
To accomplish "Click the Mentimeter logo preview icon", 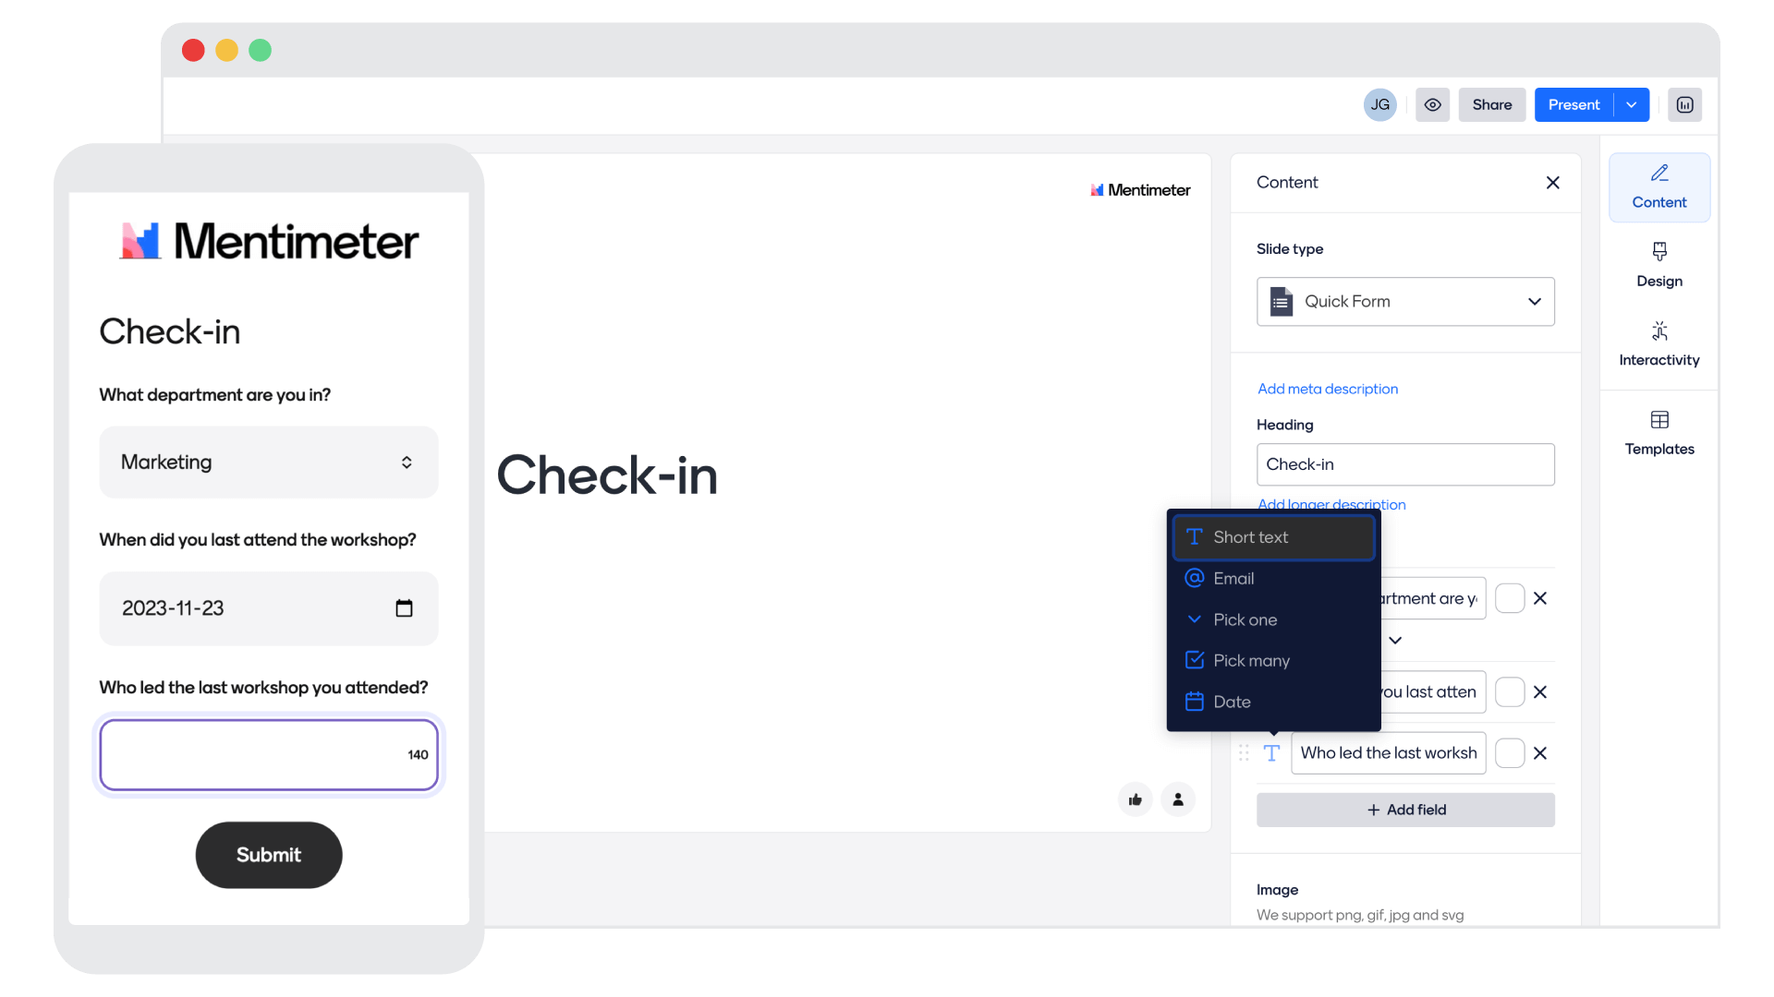I will [x=1686, y=104].
